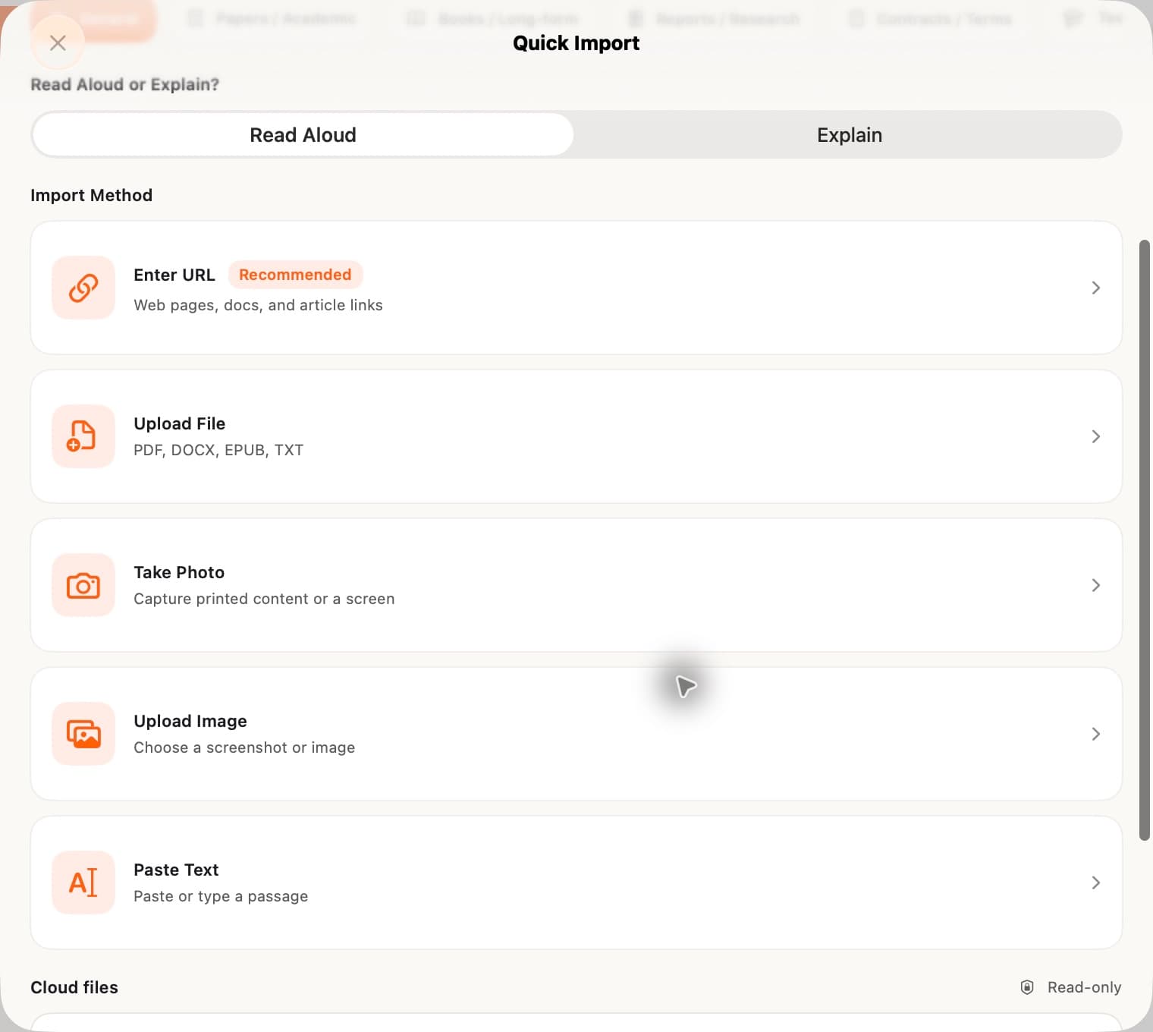Click "Capture printed content or a screen"
The height and width of the screenshot is (1032, 1153).
coord(264,599)
